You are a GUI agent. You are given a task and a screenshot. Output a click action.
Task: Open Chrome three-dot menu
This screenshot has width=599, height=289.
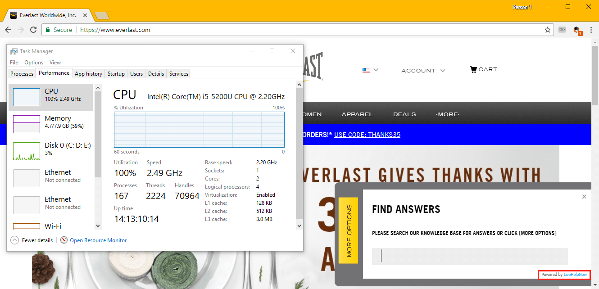590,30
